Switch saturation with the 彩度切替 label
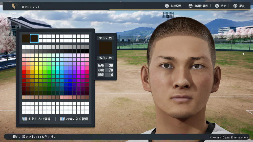This screenshot has width=253, height=142. pos(176,6)
